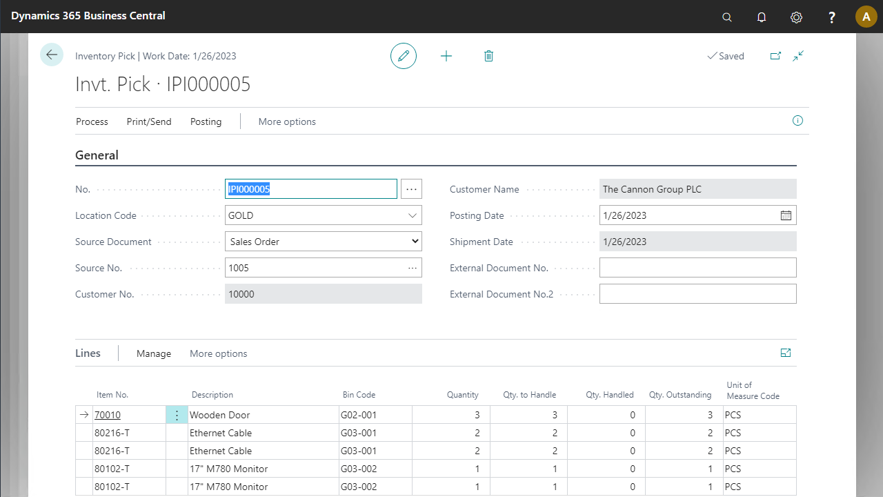883x497 pixels.
Task: Maximize the Lines section with its expand icon
Action: pos(786,353)
